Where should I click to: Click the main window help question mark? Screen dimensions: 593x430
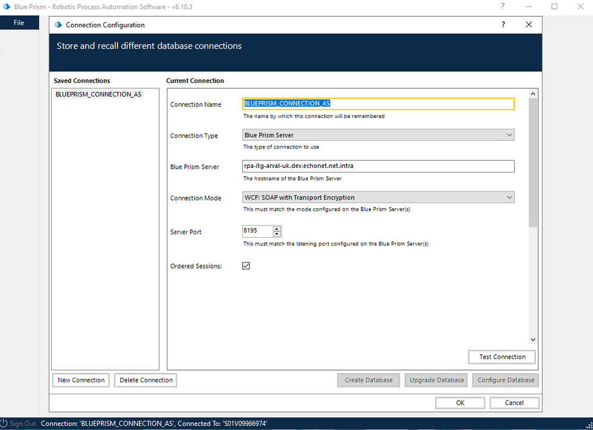pyautogui.click(x=502, y=7)
